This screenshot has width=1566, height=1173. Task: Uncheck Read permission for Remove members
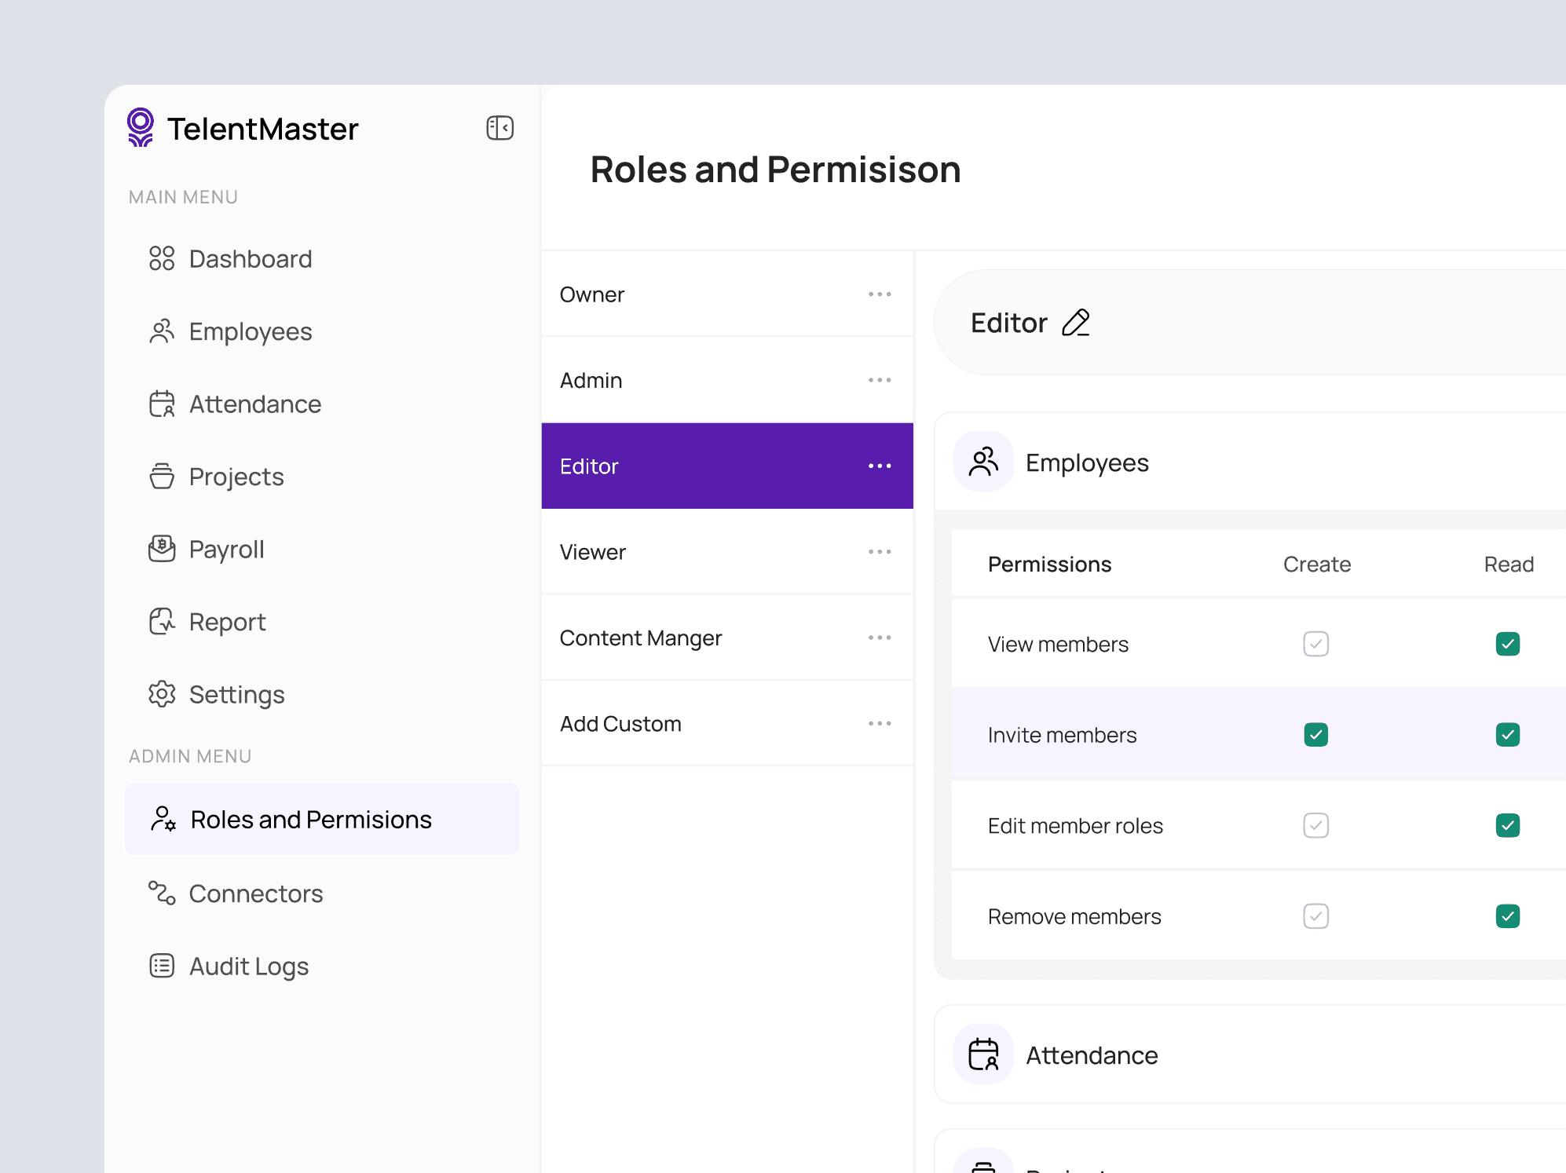[x=1508, y=916]
